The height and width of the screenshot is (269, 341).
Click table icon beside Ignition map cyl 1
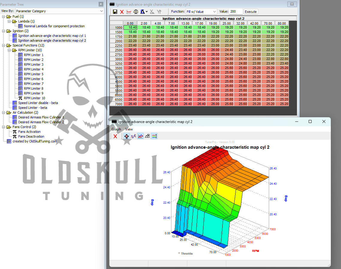click(15, 36)
